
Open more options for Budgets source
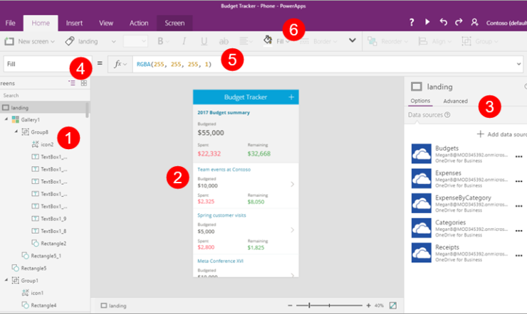(518, 156)
